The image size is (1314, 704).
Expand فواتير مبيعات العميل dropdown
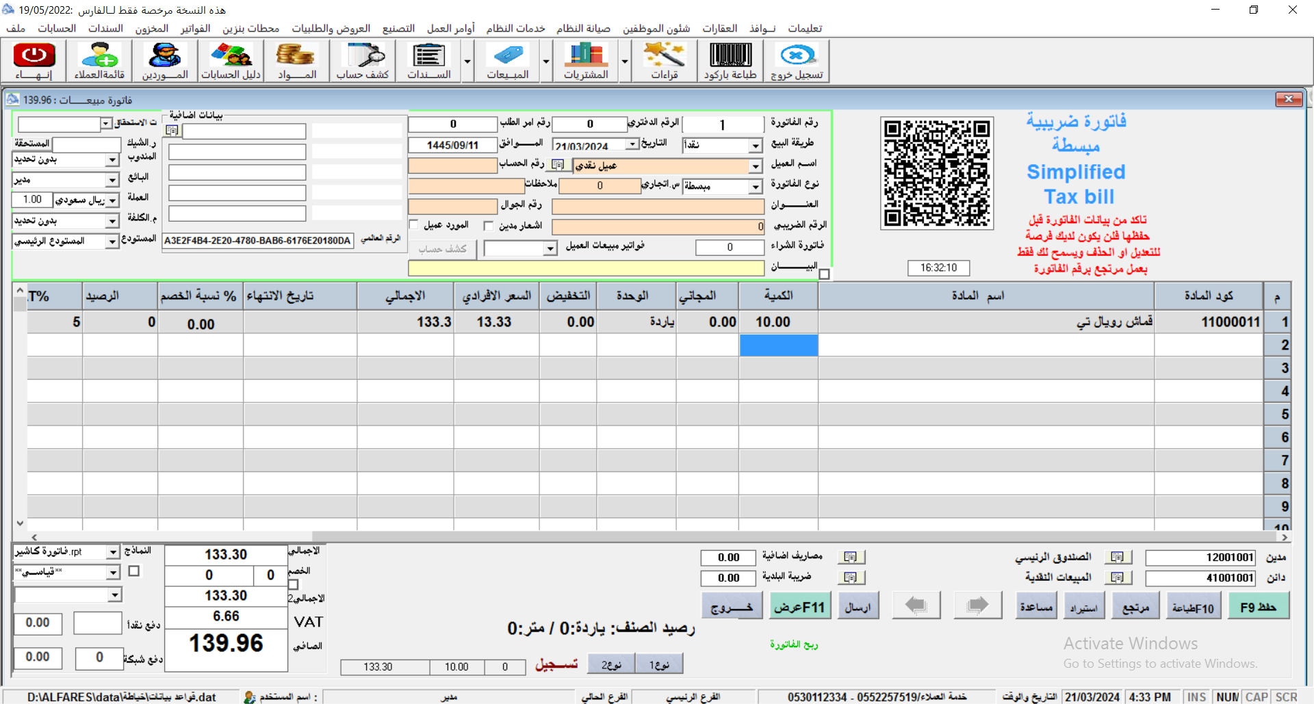click(550, 249)
